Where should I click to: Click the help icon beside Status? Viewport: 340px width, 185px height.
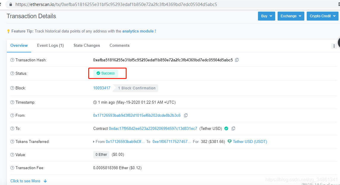(12, 74)
